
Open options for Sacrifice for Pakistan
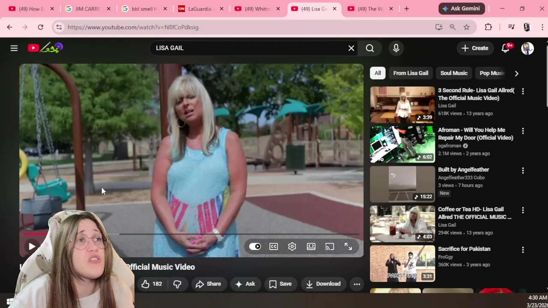[523, 250]
